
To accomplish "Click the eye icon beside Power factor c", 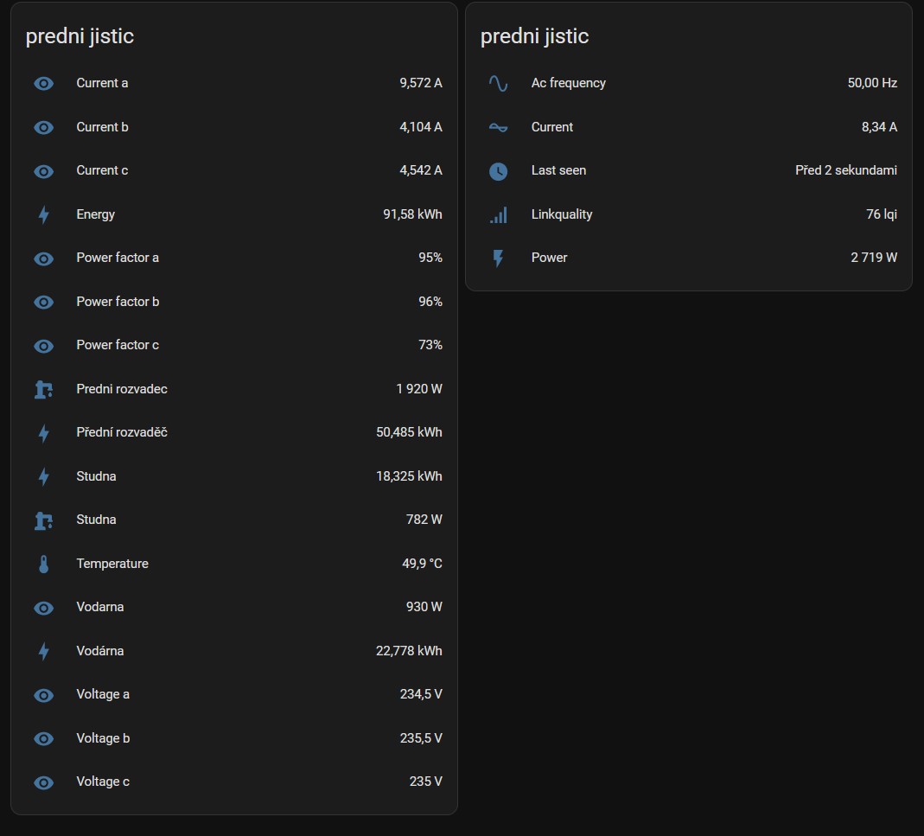I will point(44,346).
